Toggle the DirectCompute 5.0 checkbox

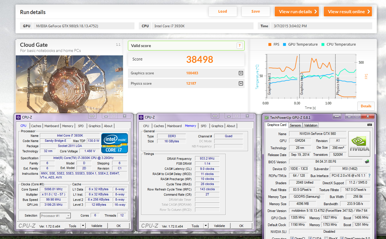coord(342,238)
